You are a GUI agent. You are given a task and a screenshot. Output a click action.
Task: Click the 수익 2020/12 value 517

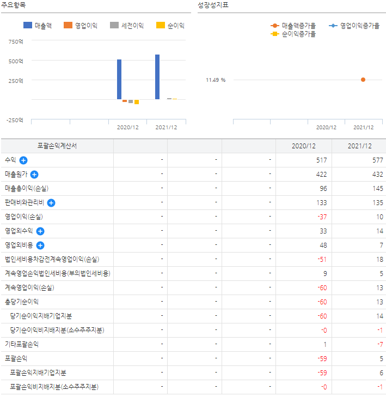click(x=321, y=160)
